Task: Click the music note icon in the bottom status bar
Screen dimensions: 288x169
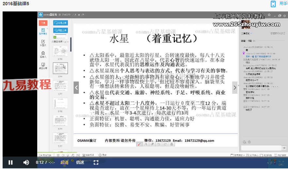Action: point(73,155)
